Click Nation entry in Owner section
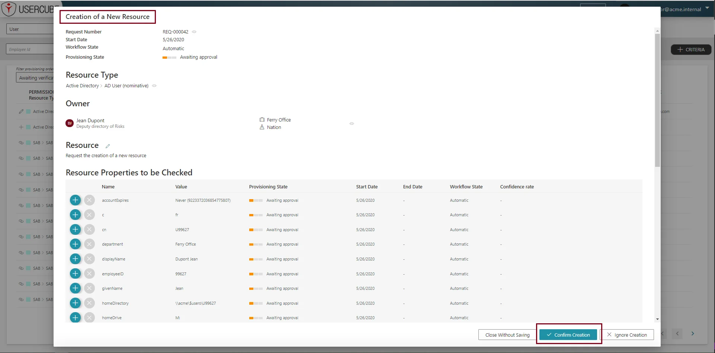 point(274,127)
